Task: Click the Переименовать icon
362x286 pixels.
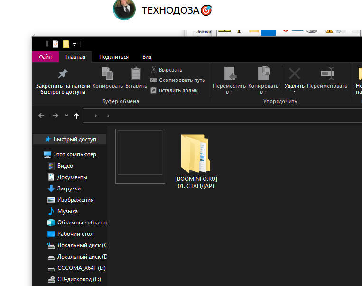Action: pos(327,73)
